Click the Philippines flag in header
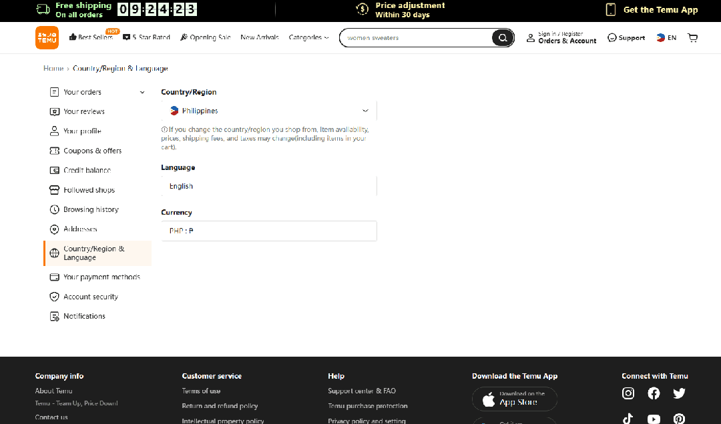Image resolution: width=721 pixels, height=424 pixels. 661,38
